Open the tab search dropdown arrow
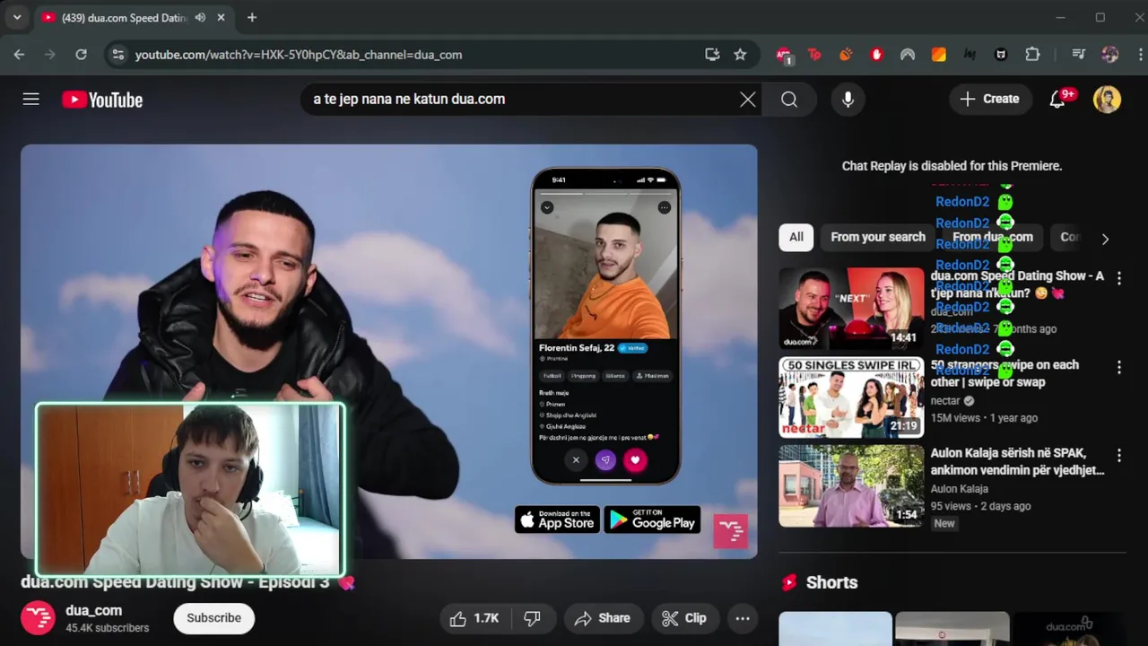Viewport: 1148px width, 646px height. (17, 18)
